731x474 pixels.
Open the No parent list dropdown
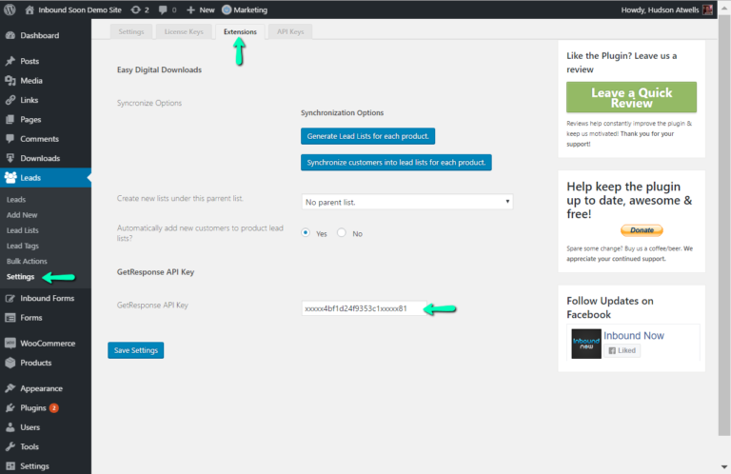coord(407,202)
